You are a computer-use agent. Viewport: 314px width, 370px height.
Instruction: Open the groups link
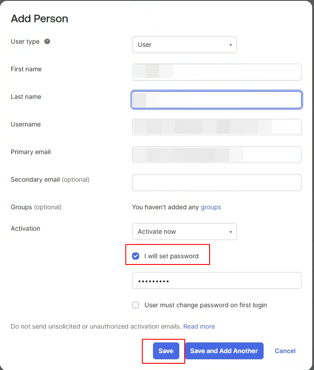point(211,207)
